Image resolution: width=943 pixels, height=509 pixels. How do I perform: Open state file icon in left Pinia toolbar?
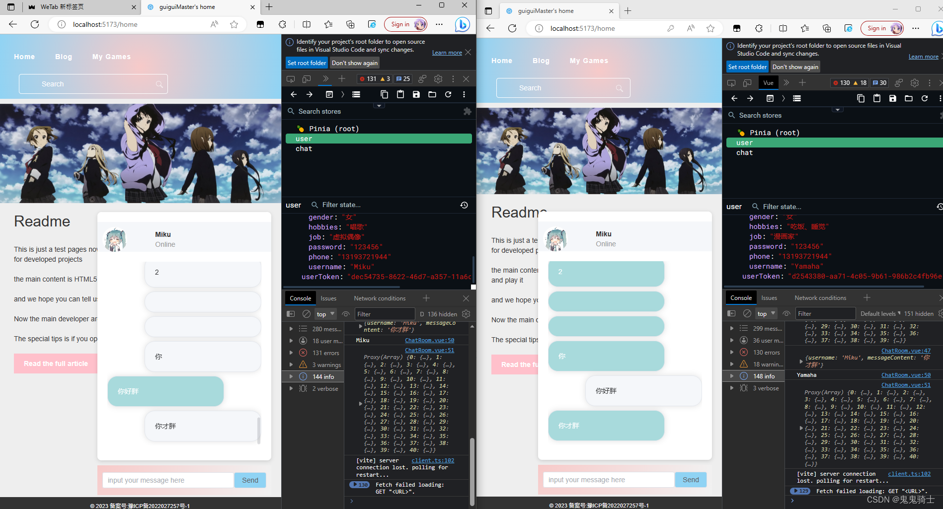point(432,94)
